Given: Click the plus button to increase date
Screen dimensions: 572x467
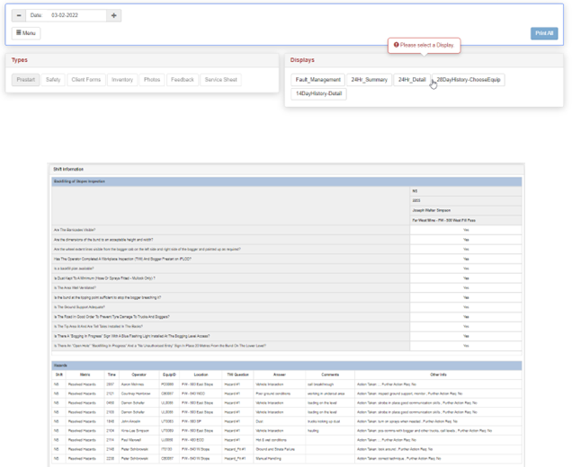Looking at the screenshot, I should [113, 15].
